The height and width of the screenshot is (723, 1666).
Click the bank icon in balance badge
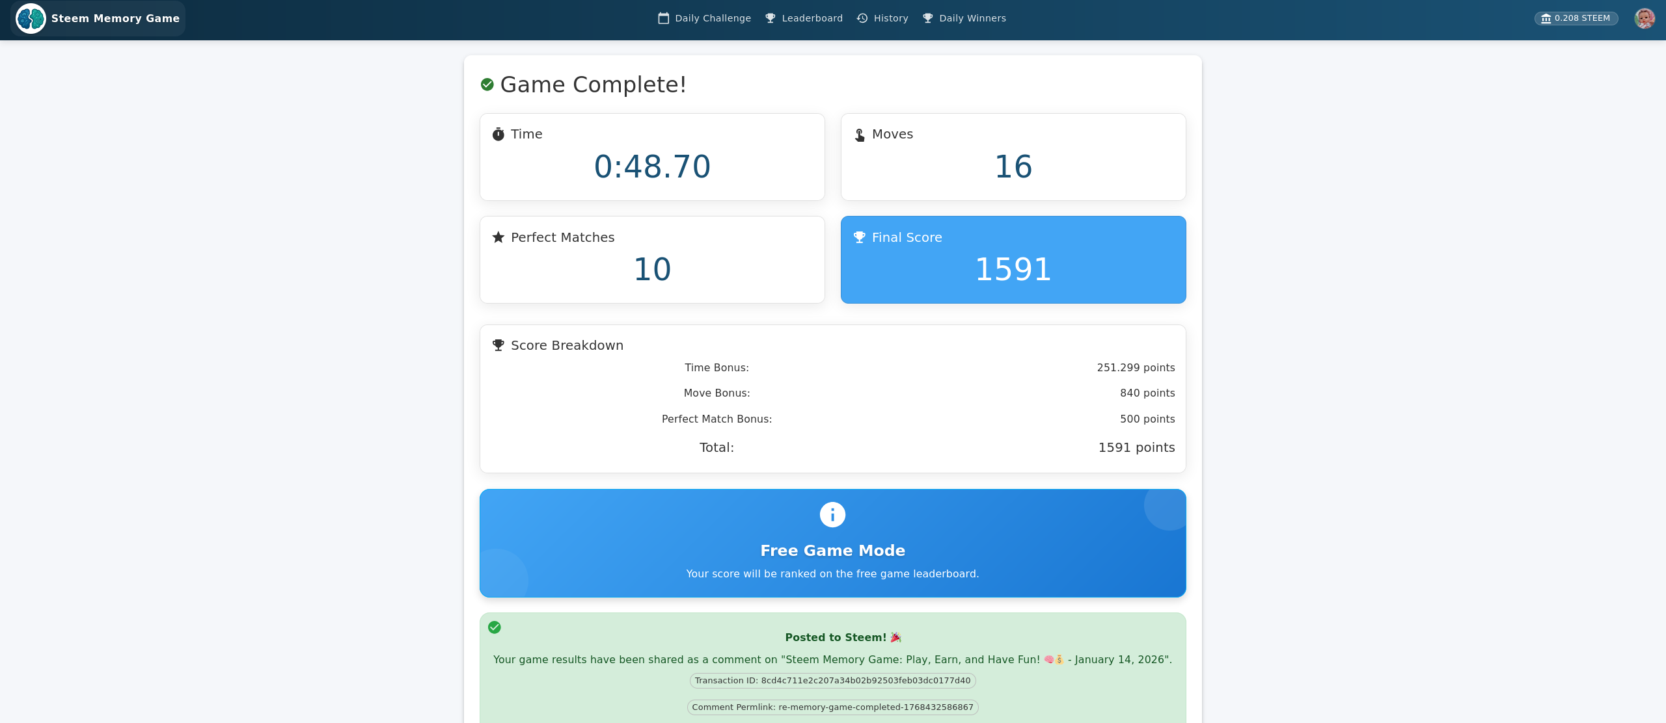1546,18
